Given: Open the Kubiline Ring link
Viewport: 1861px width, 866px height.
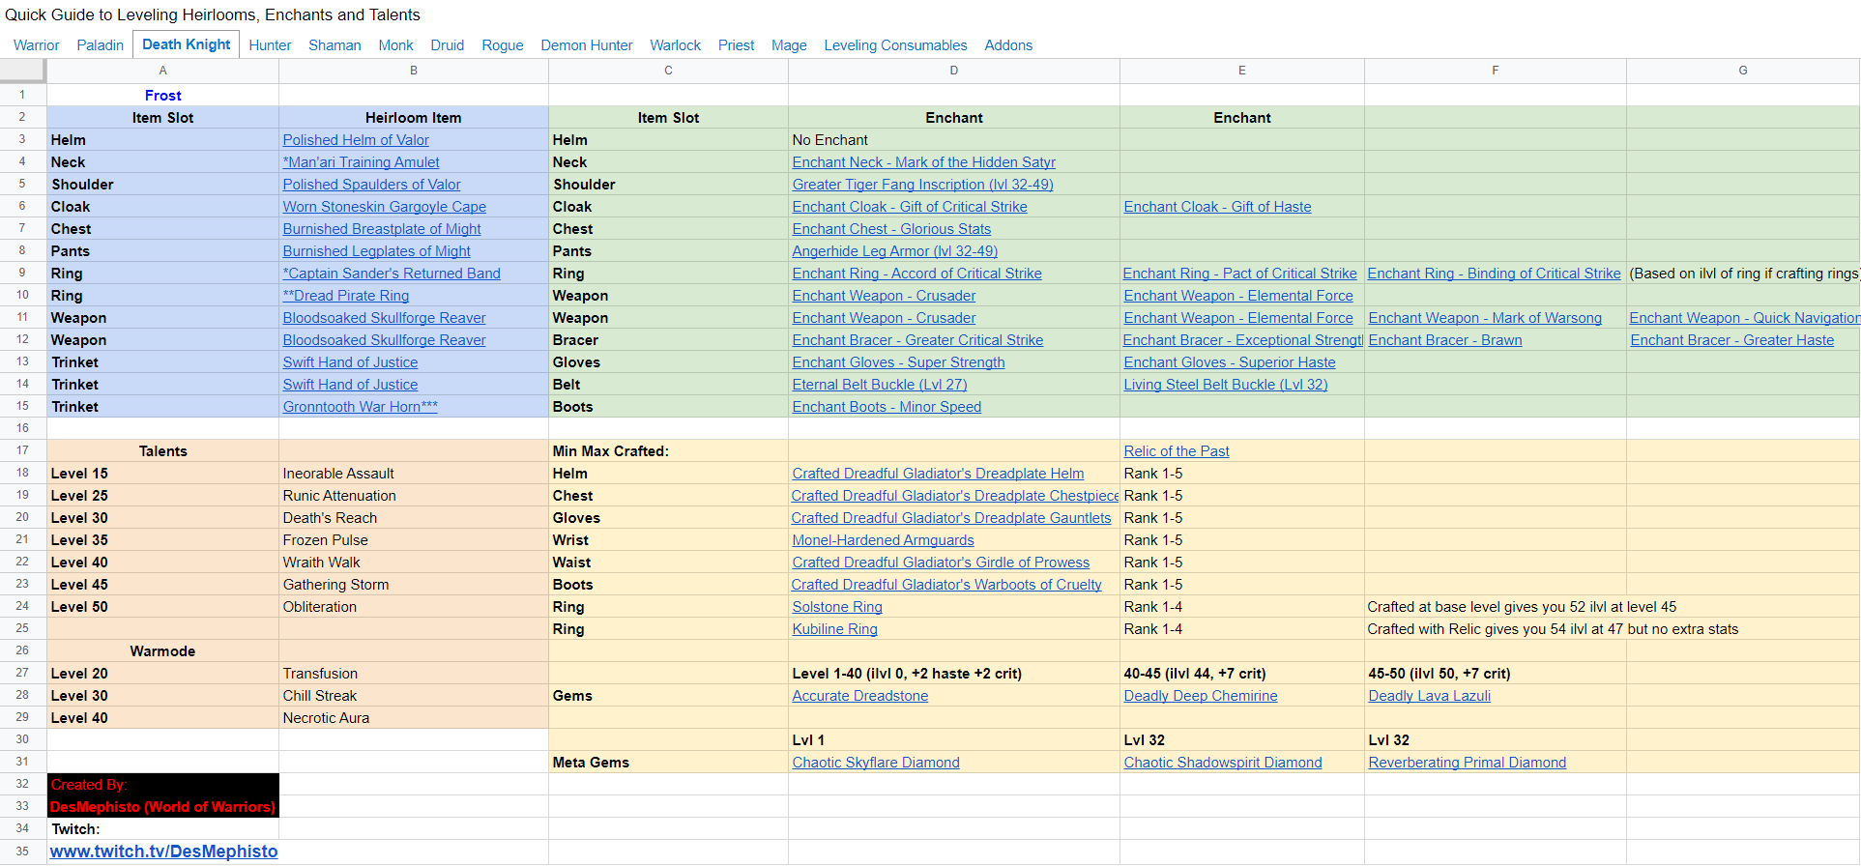Looking at the screenshot, I should pos(834,629).
